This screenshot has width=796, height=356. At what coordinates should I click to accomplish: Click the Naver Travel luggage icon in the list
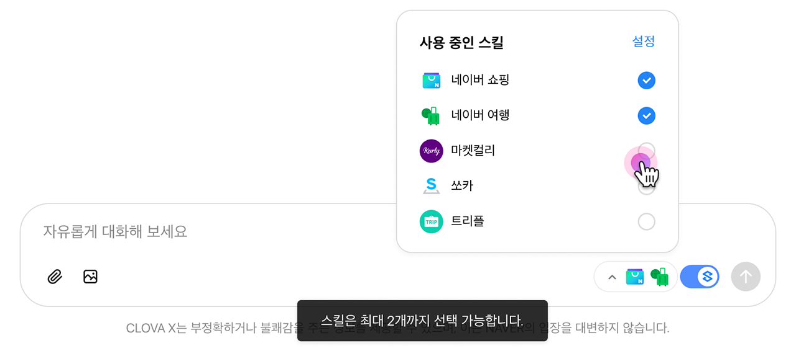click(x=432, y=116)
